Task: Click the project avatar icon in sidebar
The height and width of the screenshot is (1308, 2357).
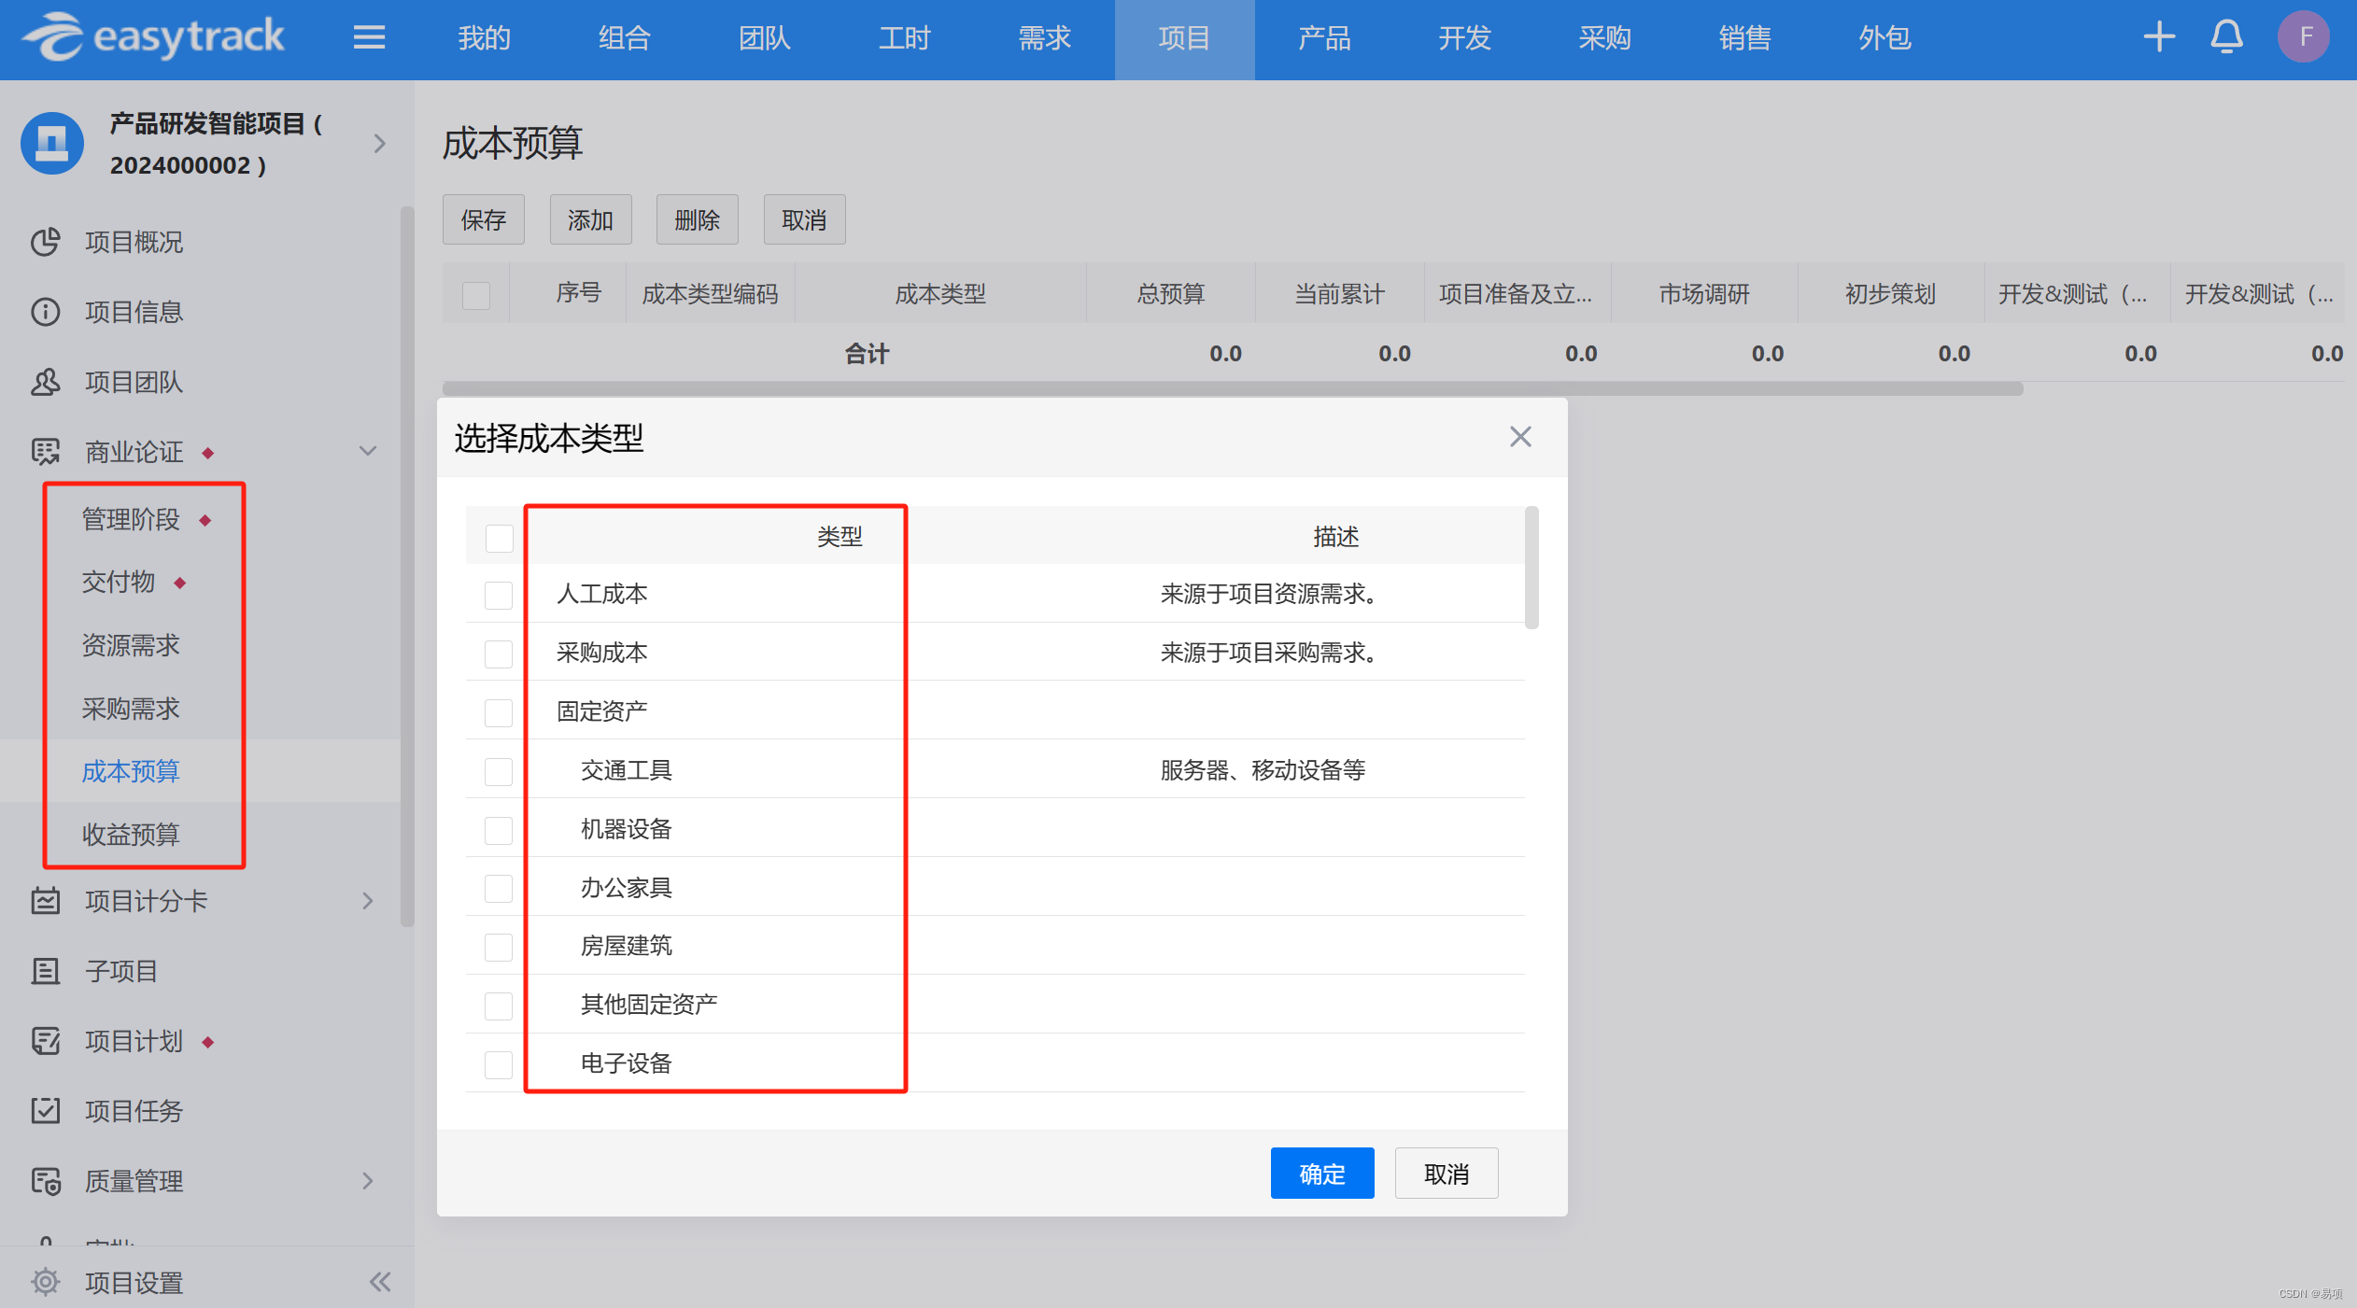Action: coord(52,144)
